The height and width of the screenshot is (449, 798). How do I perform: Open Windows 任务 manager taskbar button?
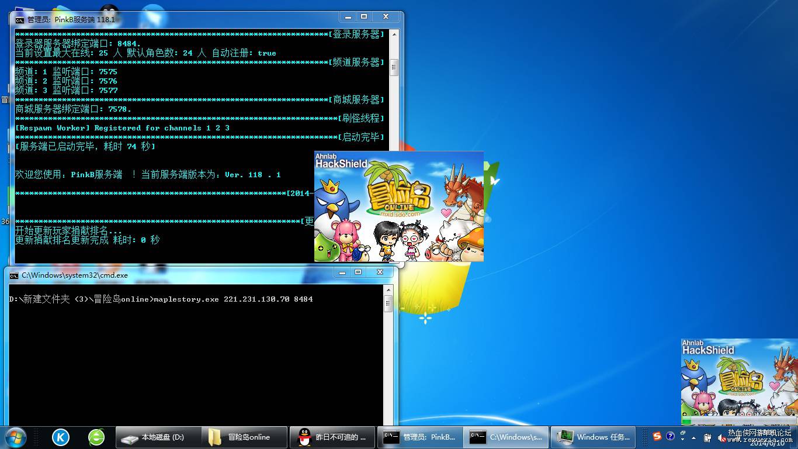pyautogui.click(x=593, y=437)
